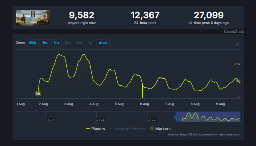Click the right navigator range handle
Viewport: 256px width, 146px height.
[x=240, y=117]
